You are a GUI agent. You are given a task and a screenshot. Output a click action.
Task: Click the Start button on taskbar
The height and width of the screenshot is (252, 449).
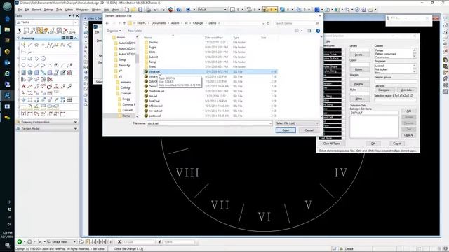(7, 6)
